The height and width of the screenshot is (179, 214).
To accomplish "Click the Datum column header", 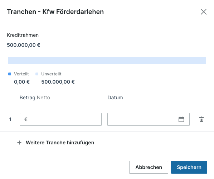I will tap(115, 98).
